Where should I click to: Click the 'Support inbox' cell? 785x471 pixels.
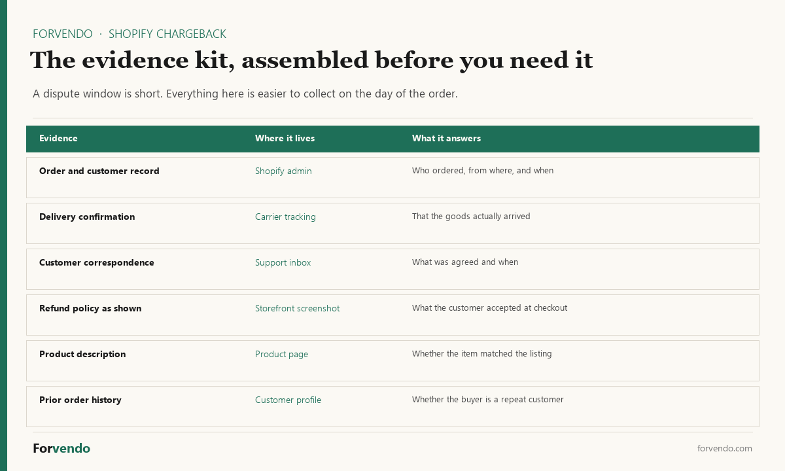pyautogui.click(x=283, y=262)
